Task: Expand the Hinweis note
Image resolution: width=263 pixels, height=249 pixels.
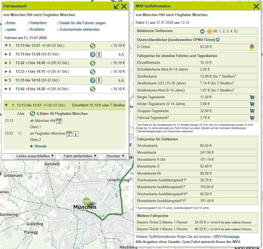Action: point(39,146)
